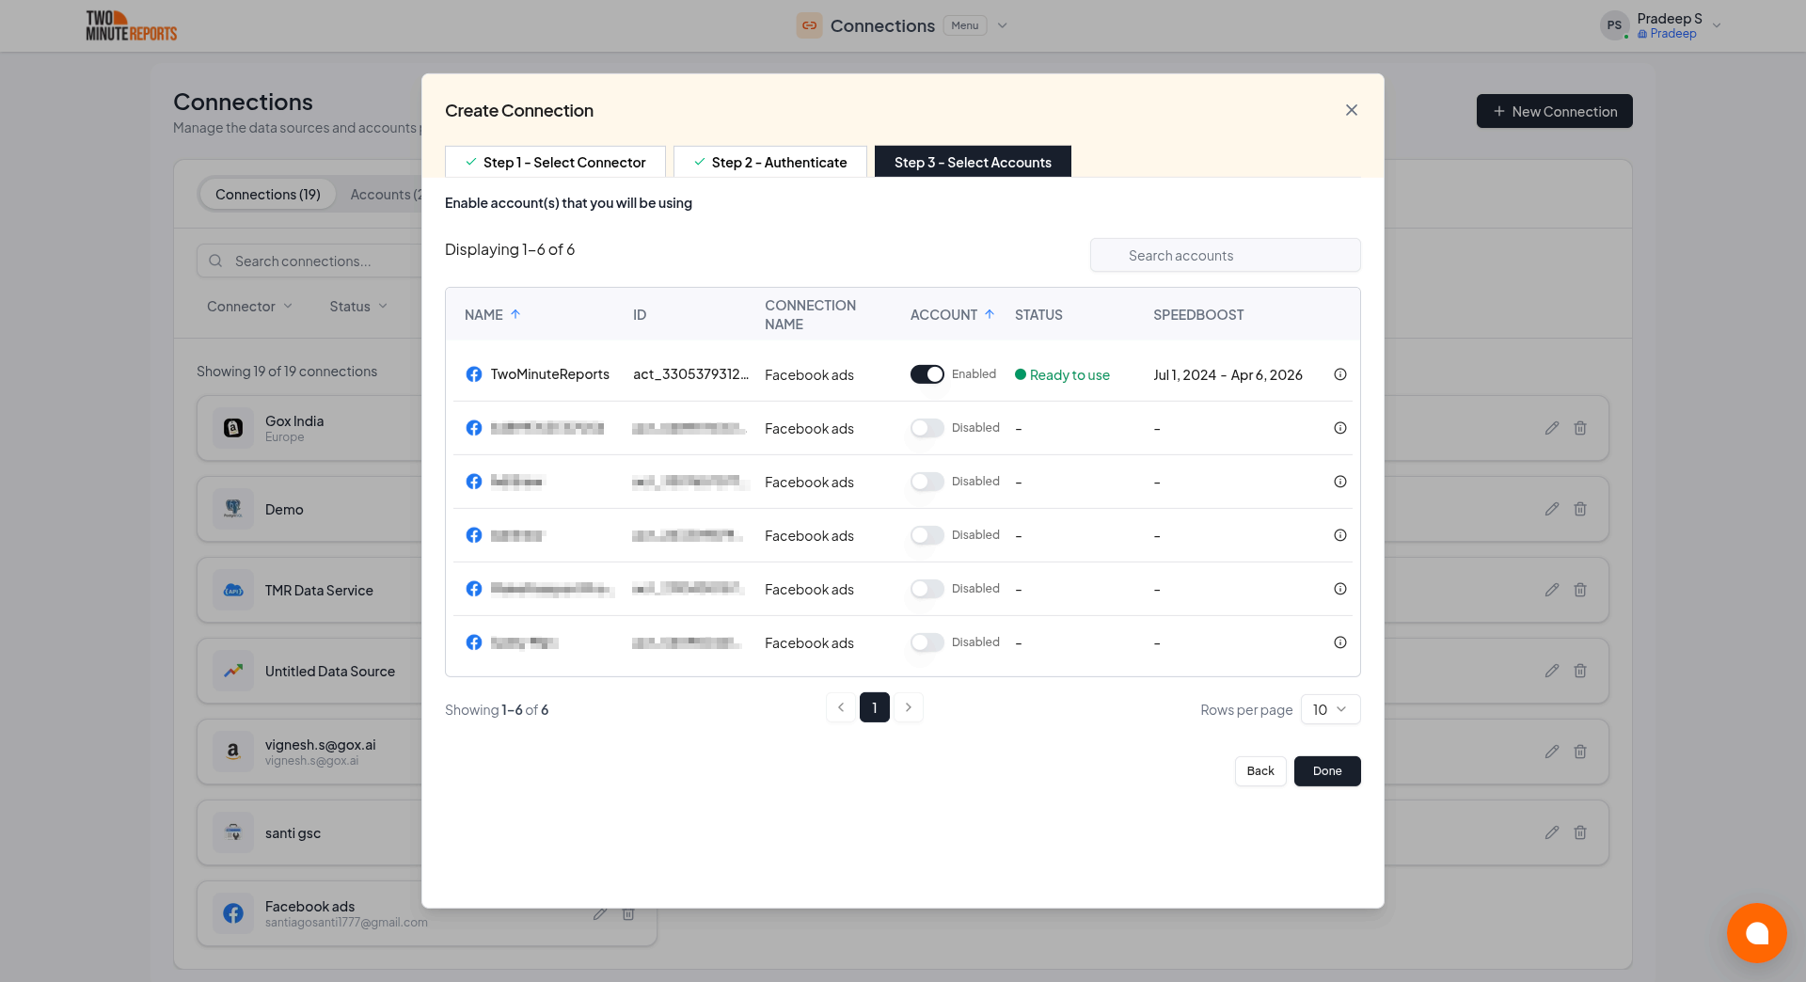Open Rows per page dropdown
1806x982 pixels.
(x=1330, y=709)
